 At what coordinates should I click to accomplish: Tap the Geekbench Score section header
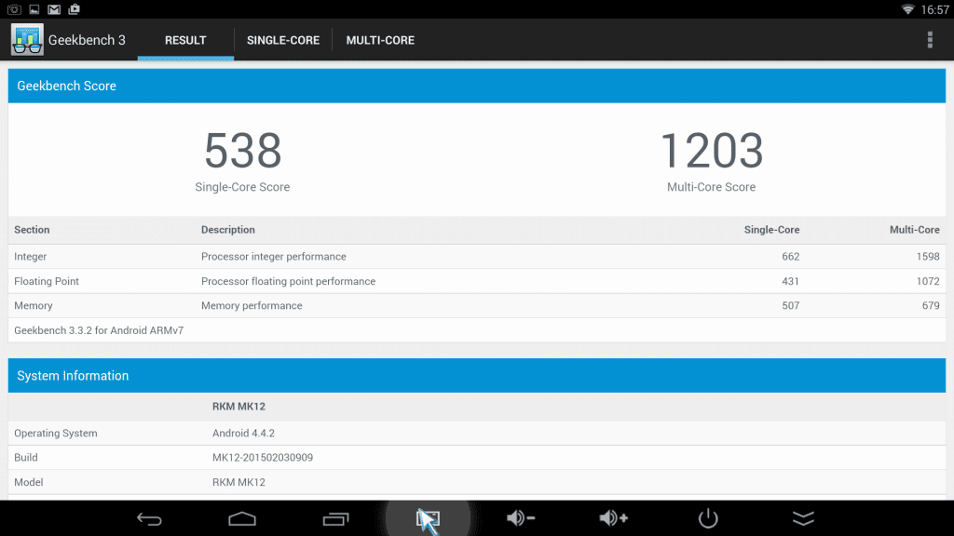(x=477, y=86)
